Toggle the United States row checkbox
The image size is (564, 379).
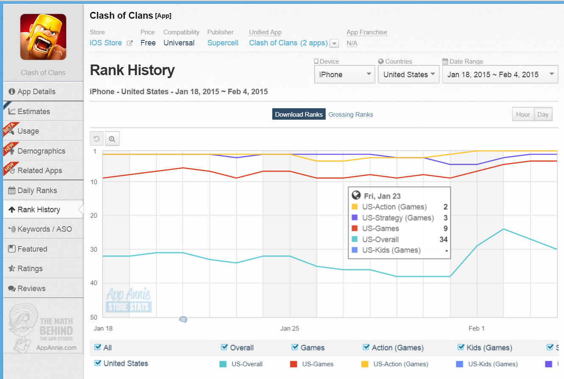click(x=98, y=363)
